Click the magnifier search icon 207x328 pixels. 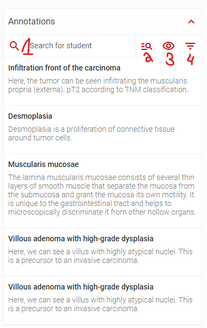click(x=14, y=46)
